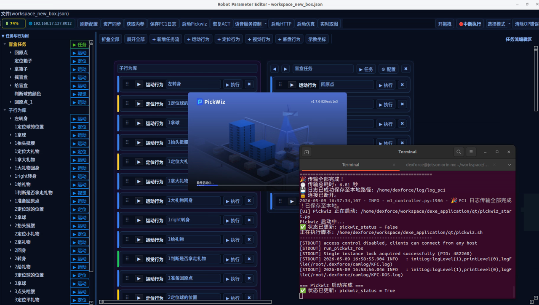Run 判断球的颜色 with its 视觉 button

point(80,94)
